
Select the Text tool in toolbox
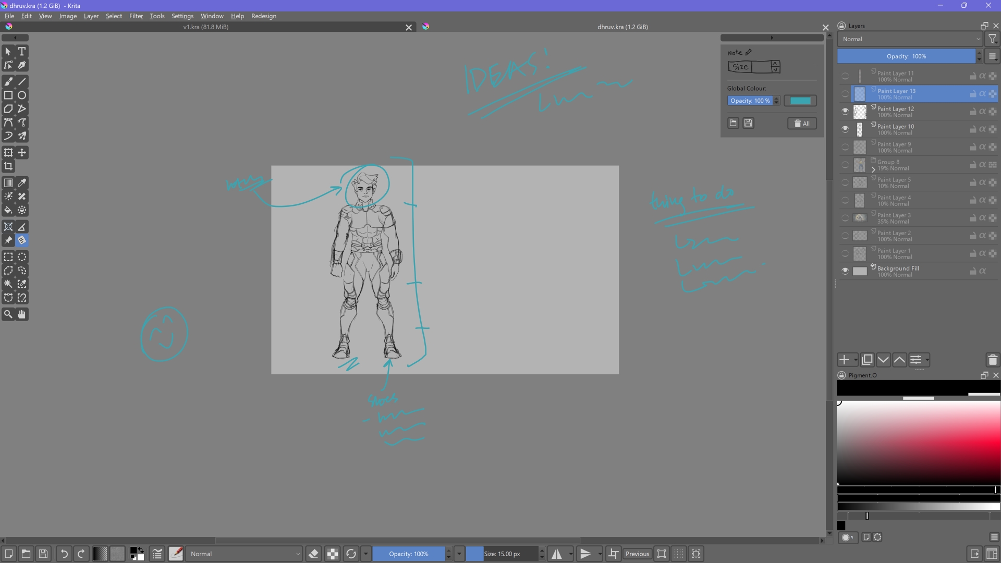22,52
